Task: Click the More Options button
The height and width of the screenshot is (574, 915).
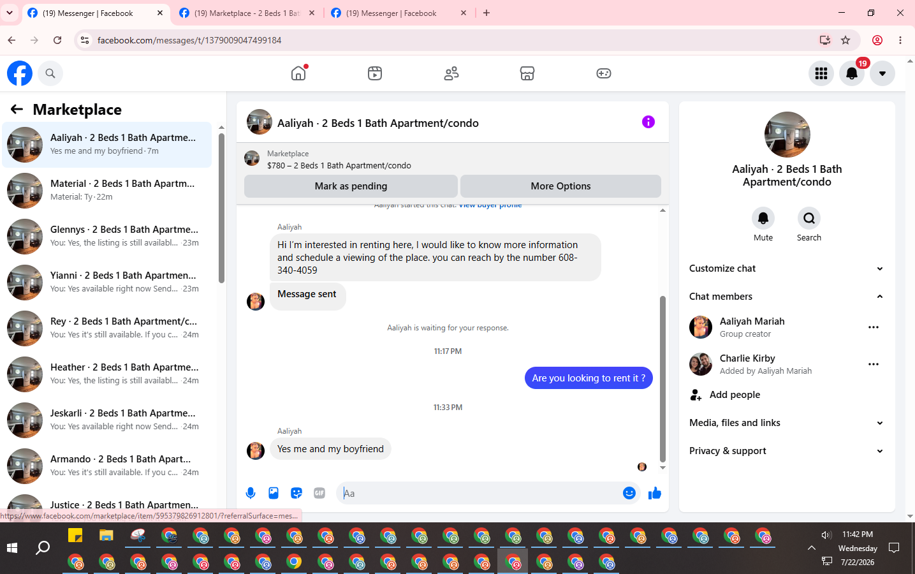Action: (560, 186)
